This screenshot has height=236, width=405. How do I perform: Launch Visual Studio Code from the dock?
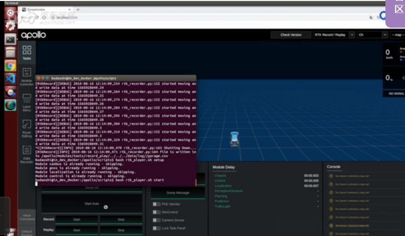coord(10,78)
